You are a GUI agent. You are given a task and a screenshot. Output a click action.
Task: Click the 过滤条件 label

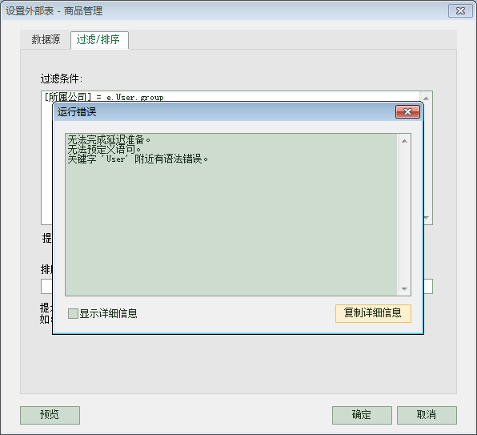point(62,79)
